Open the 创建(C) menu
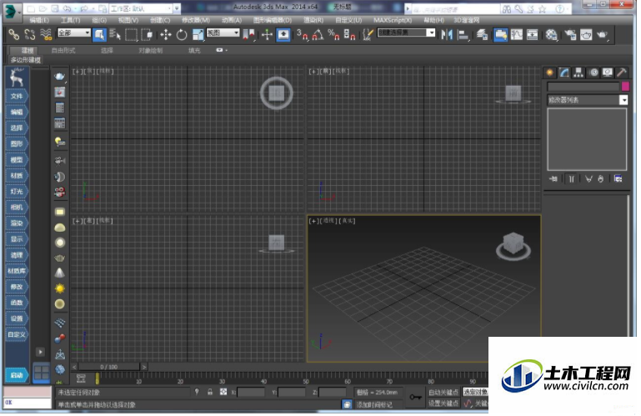Viewport: 641px width, 416px height. [160, 20]
